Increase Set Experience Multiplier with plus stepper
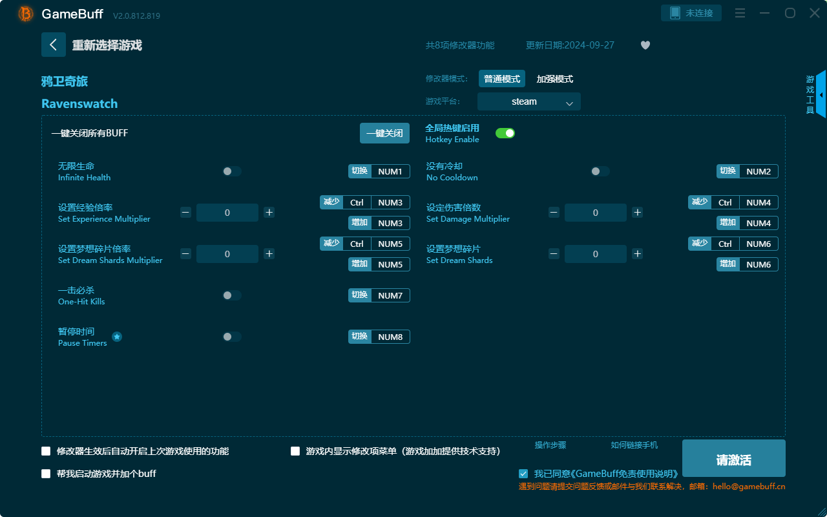 coord(269,212)
